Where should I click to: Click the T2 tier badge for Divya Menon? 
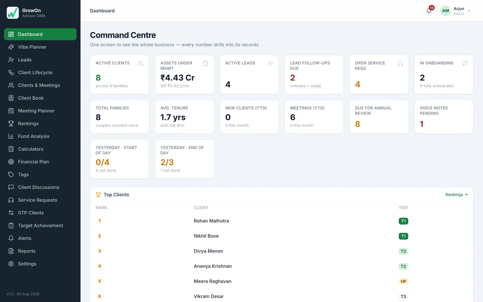403,251
